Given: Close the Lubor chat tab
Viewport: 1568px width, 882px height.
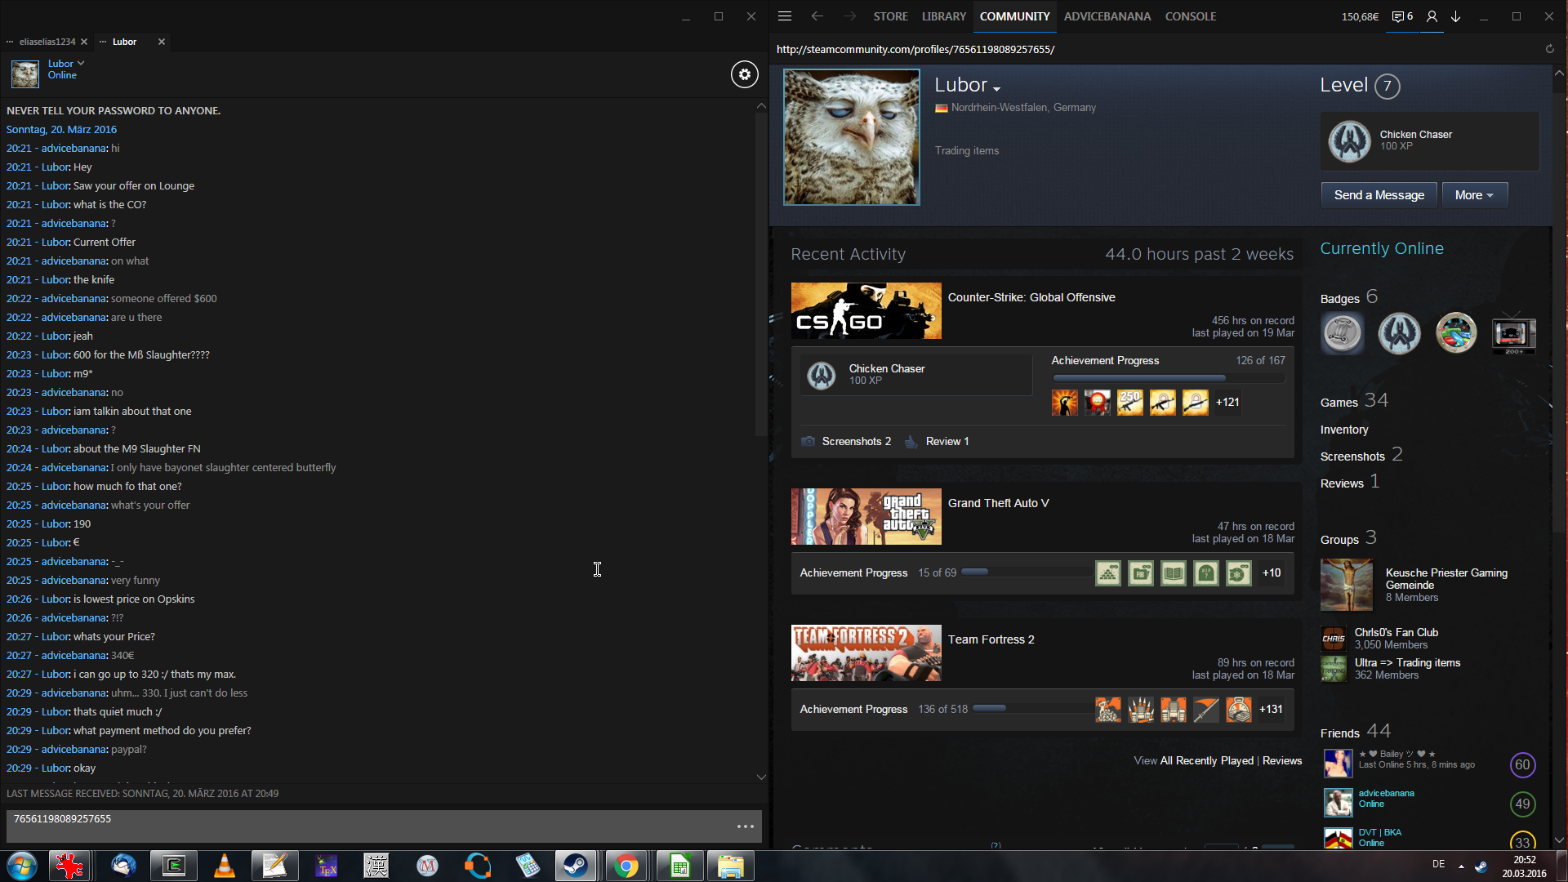Looking at the screenshot, I should (162, 42).
